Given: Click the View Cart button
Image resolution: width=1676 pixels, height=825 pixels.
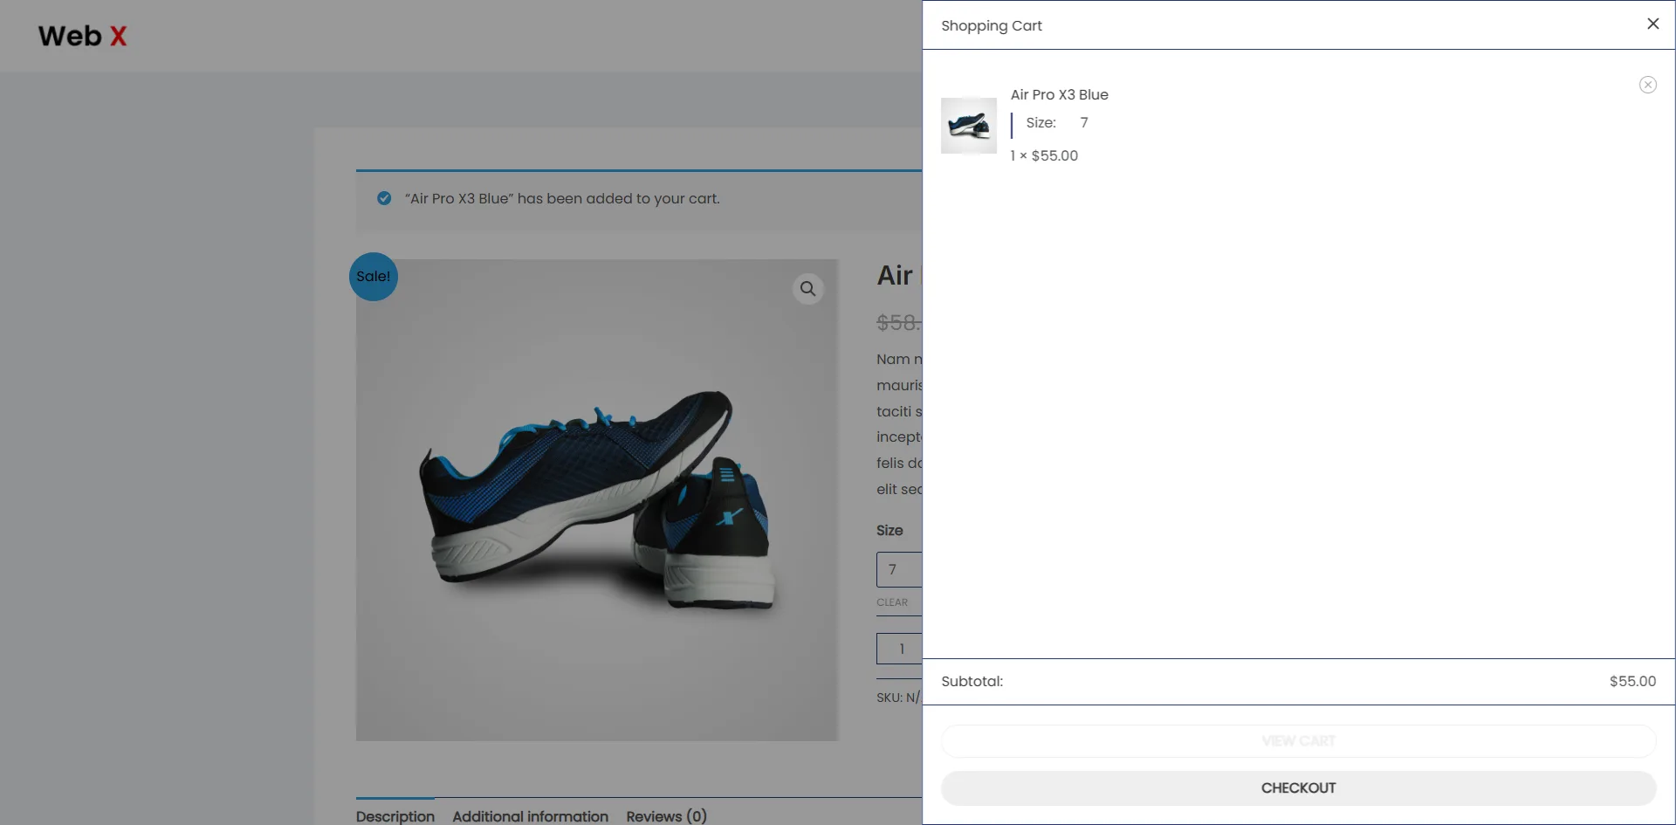Looking at the screenshot, I should (x=1298, y=741).
